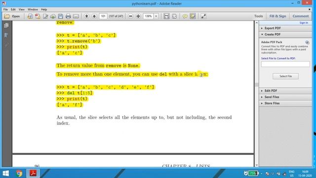
Task: Click the Sign In link
Action: click(x=304, y=23)
